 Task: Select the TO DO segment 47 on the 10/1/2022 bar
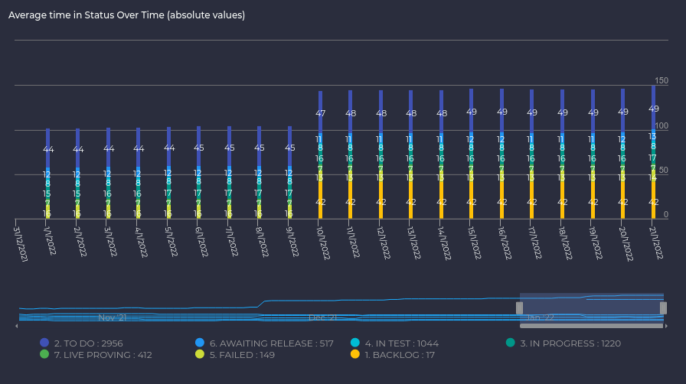[x=320, y=112]
